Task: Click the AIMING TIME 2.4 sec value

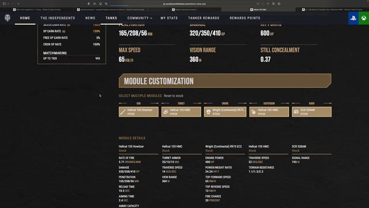Action: click(123, 200)
